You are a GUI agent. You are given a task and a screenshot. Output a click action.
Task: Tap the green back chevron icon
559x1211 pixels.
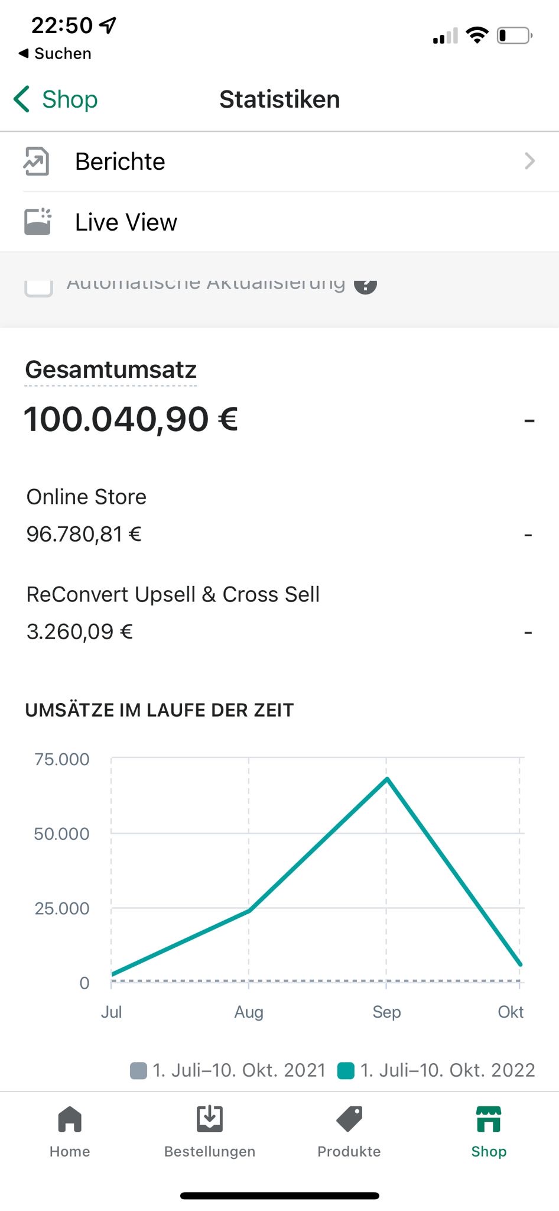(22, 99)
